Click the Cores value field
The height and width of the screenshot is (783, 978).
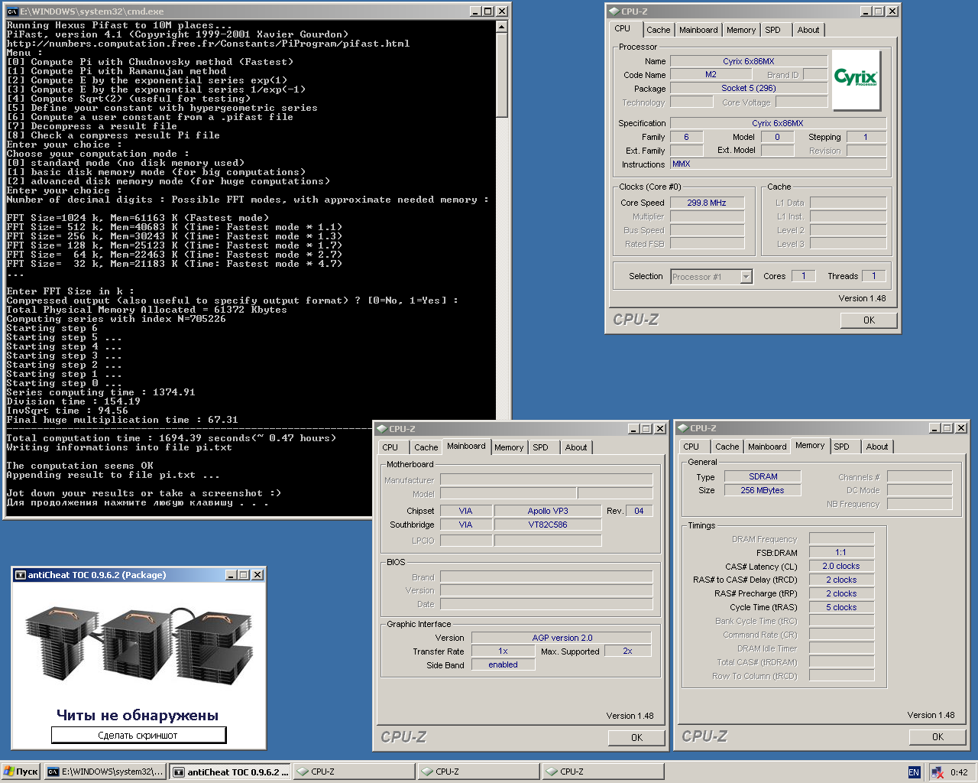[x=803, y=276]
